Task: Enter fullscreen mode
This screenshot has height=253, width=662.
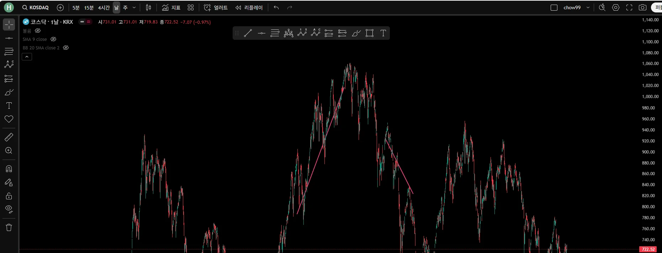Action: (x=629, y=7)
